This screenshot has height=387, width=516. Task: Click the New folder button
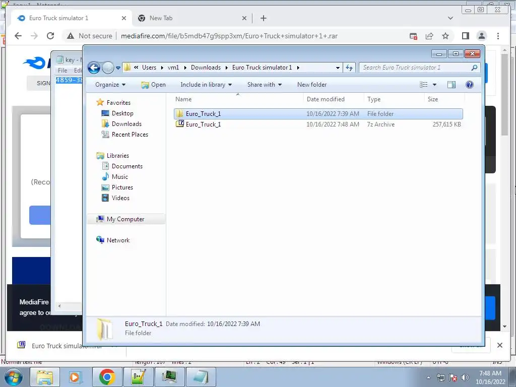311,85
